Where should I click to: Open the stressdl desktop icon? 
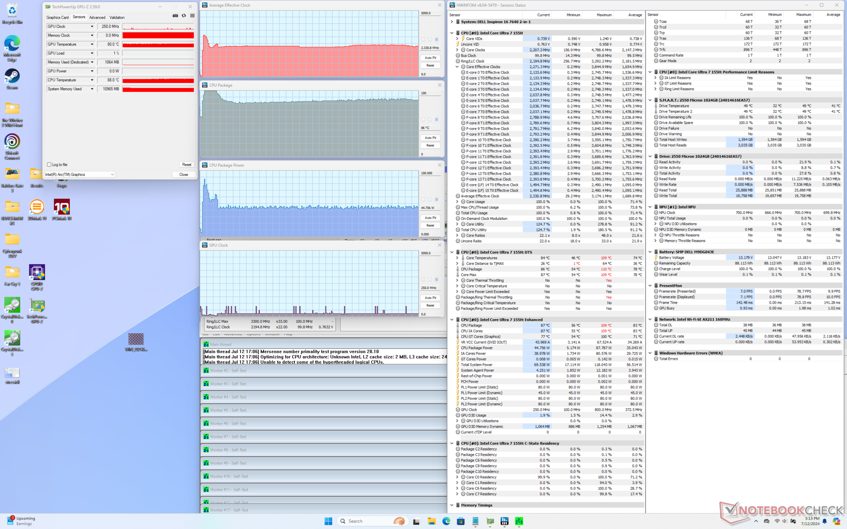click(x=12, y=376)
